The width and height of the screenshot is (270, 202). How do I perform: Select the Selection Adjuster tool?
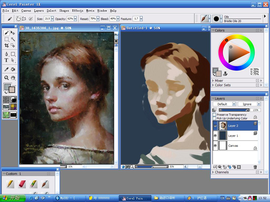click(x=13, y=45)
